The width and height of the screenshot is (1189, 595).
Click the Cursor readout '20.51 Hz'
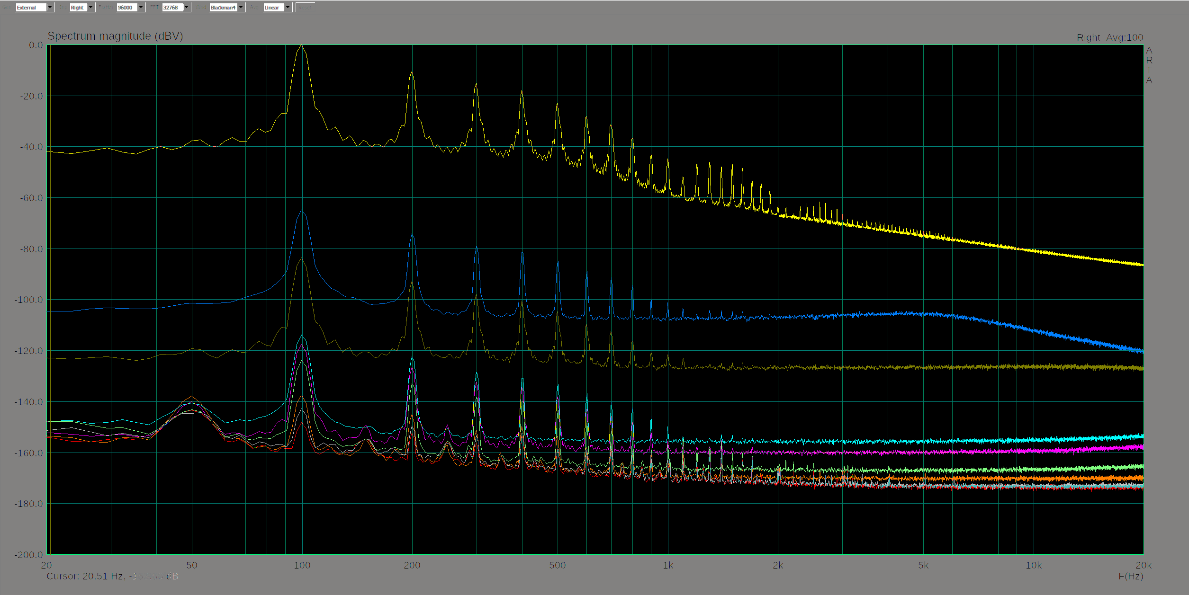104,576
